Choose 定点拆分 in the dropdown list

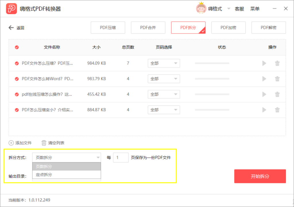(x=67, y=175)
